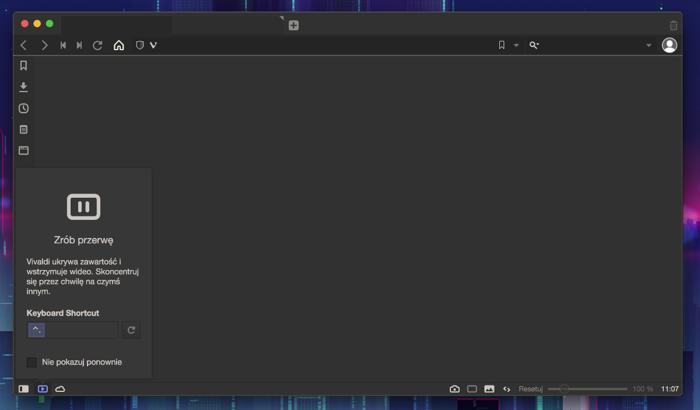Image resolution: width=700 pixels, height=410 pixels.
Task: Open a new tab with plus button
Action: point(293,26)
